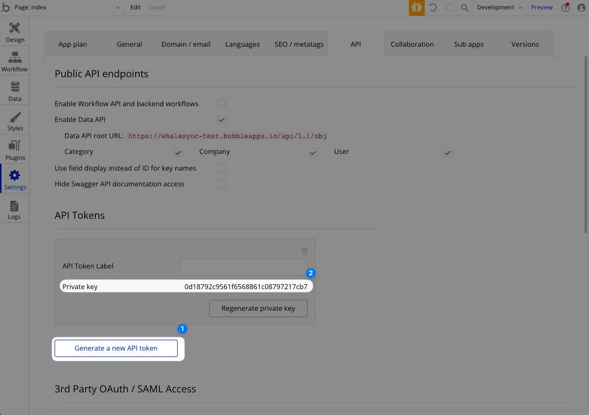Switch to the SEO / metatags tab
The image size is (589, 415).
coord(299,44)
